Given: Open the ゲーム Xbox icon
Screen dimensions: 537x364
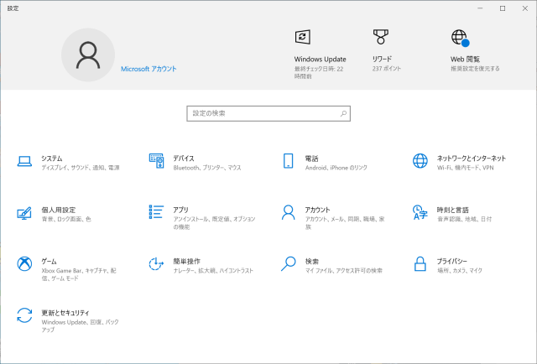Looking at the screenshot, I should (24, 263).
